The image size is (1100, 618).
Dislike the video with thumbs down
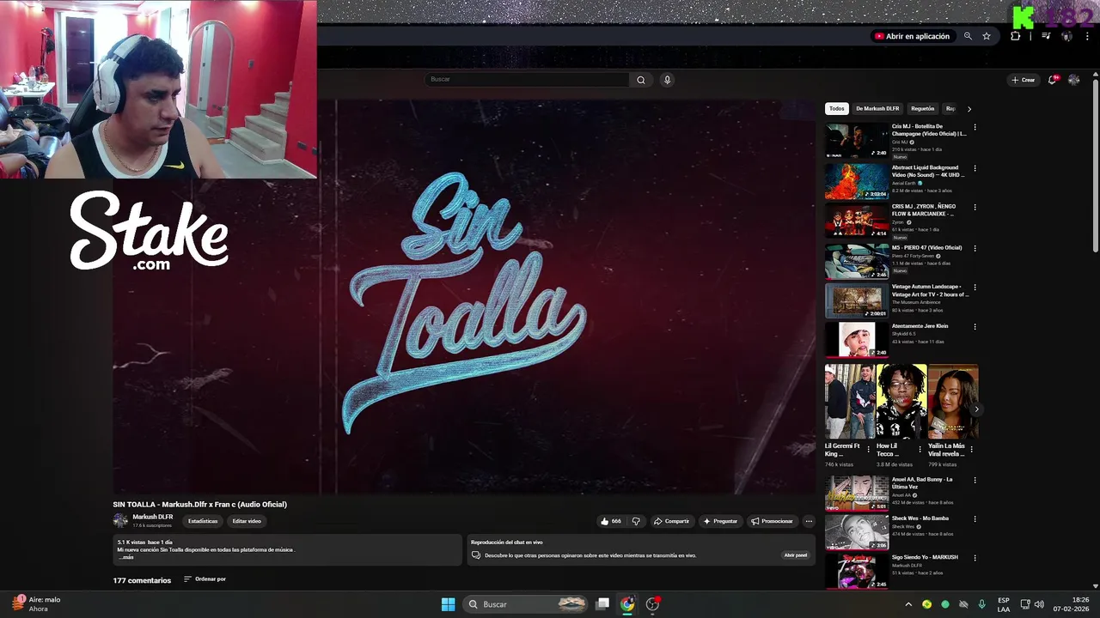[x=636, y=521]
